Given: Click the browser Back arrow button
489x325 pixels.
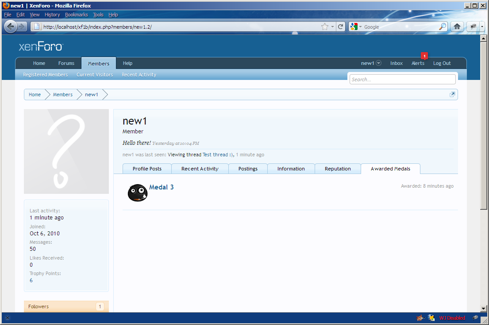Looking at the screenshot, I should tap(11, 26).
